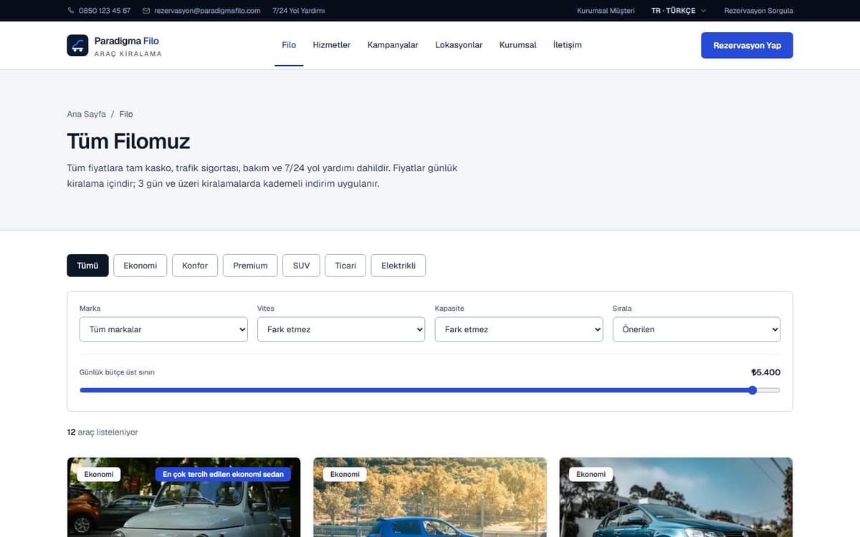Filter fleet by Elektrikli category
Viewport: 860px width, 537px height.
398,266
